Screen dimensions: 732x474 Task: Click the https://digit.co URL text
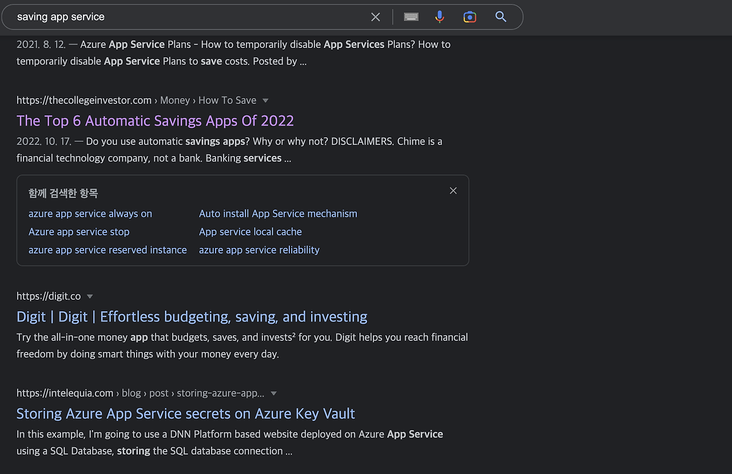[x=49, y=296]
